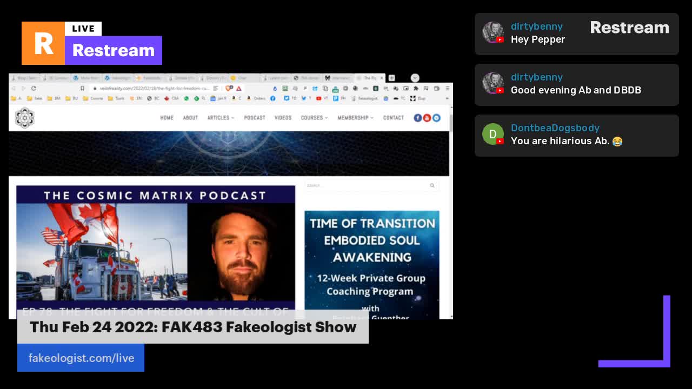The height and width of the screenshot is (389, 692).
Task: Open the CONTACT page
Action: tap(394, 118)
